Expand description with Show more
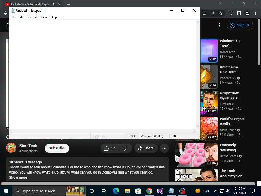The image size is (261, 196). [18, 177]
